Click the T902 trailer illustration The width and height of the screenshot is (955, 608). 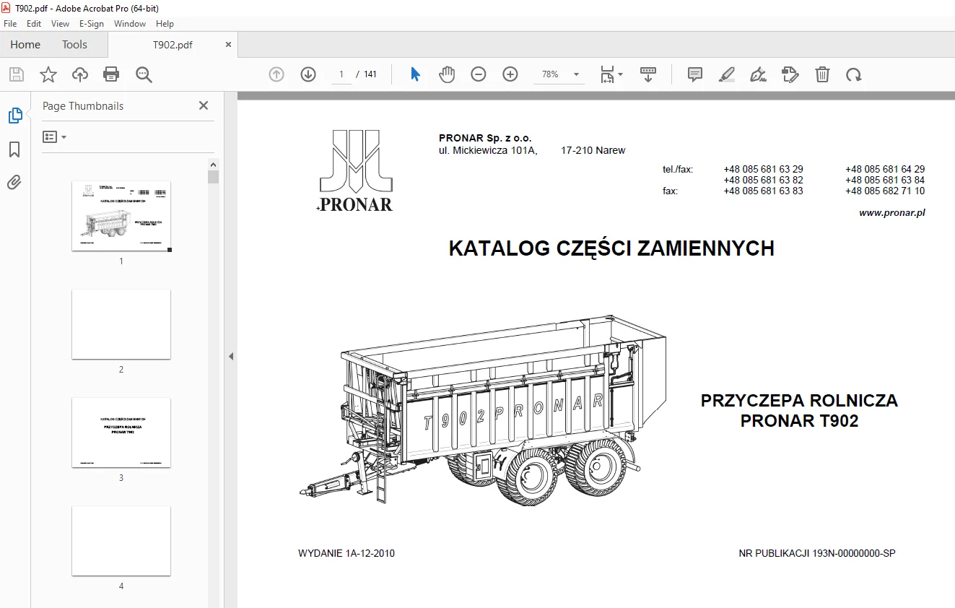click(x=483, y=410)
